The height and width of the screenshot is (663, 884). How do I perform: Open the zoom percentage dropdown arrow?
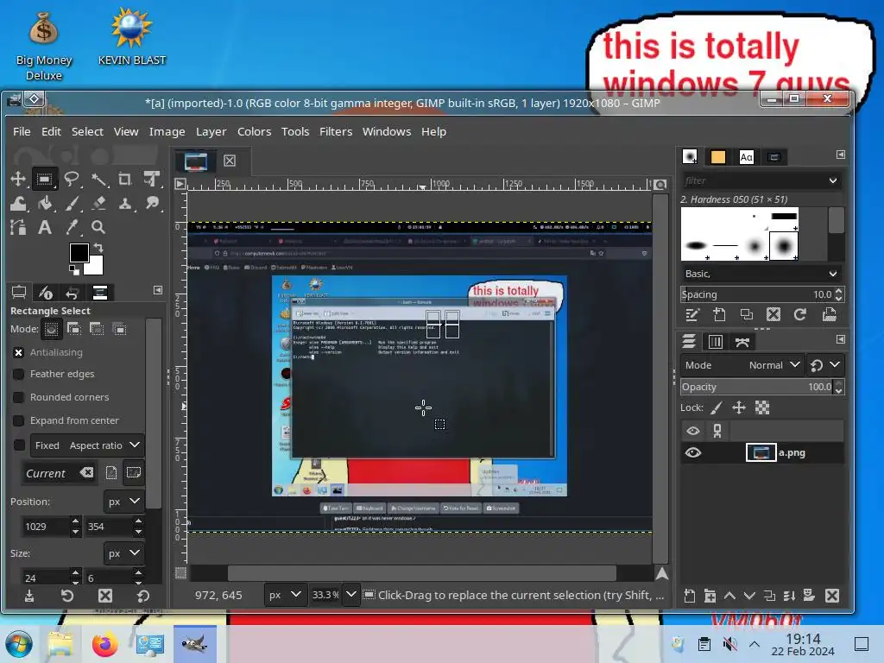350,594
